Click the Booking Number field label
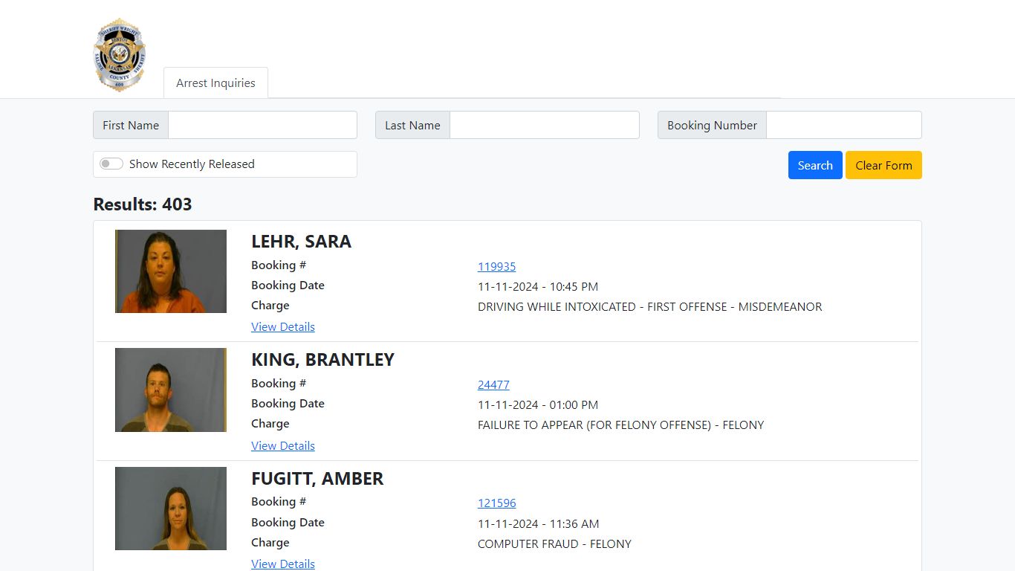Image resolution: width=1015 pixels, height=571 pixels. pyautogui.click(x=712, y=125)
